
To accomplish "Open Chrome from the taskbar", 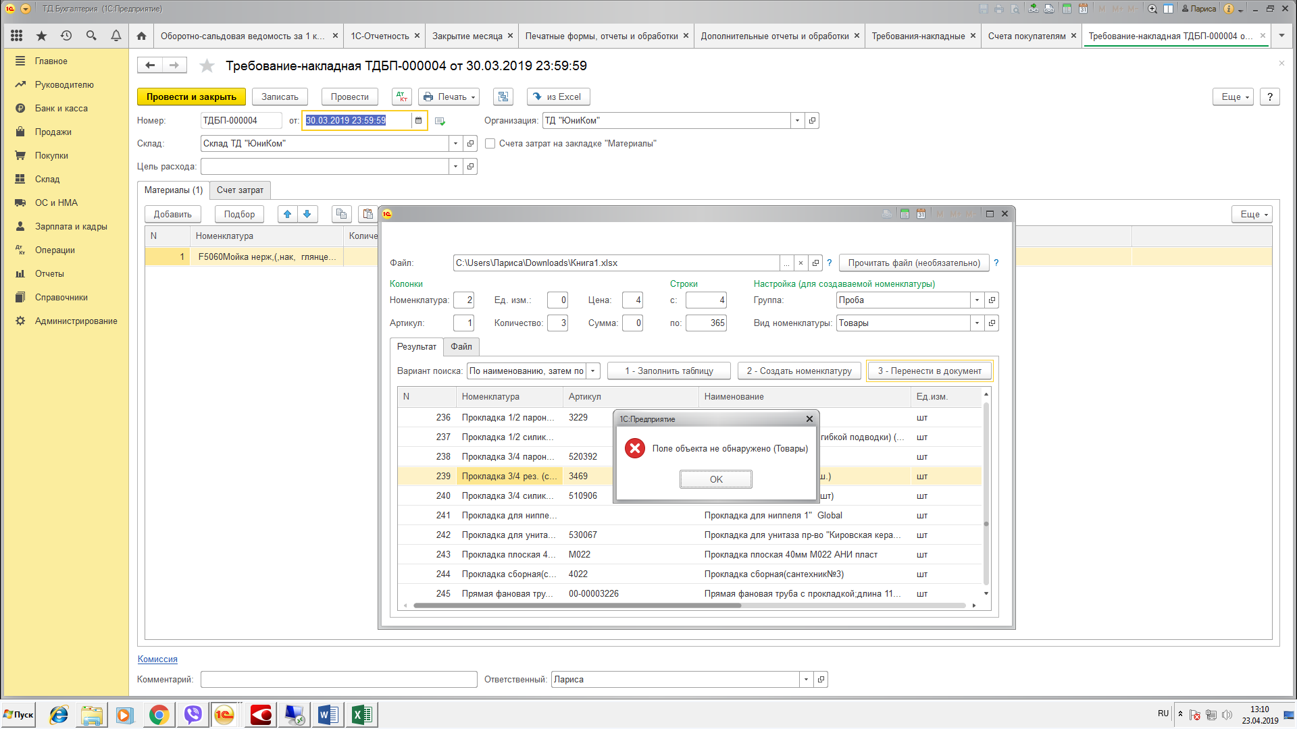I will pos(159,715).
